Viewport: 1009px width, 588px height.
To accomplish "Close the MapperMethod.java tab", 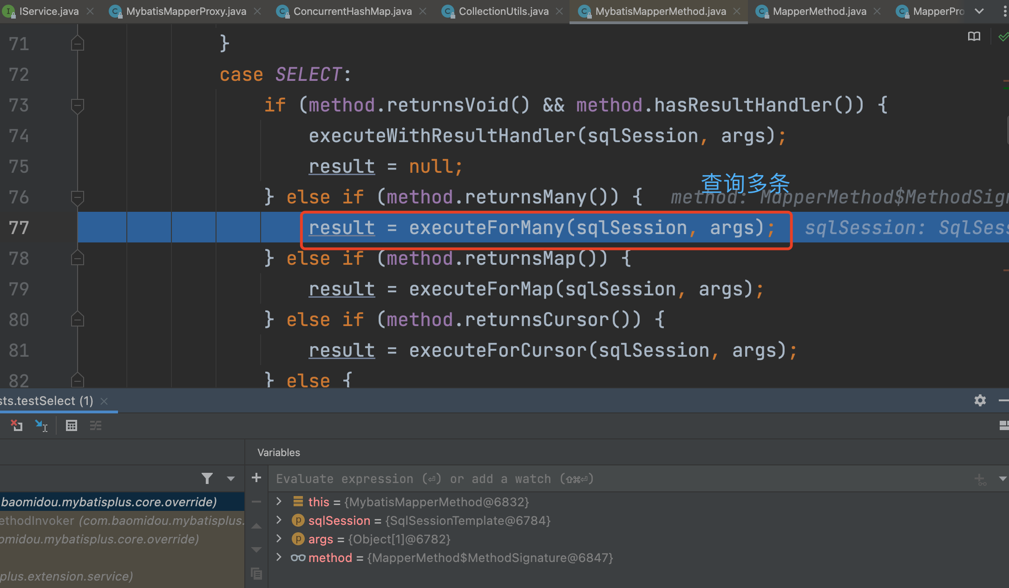I will pos(877,11).
